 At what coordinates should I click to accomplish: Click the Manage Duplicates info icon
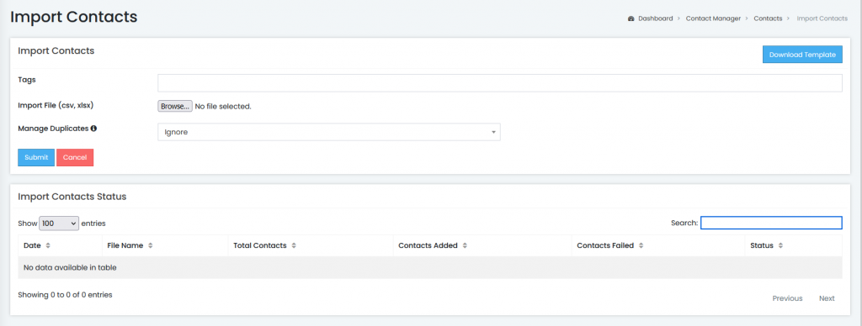[x=93, y=129]
